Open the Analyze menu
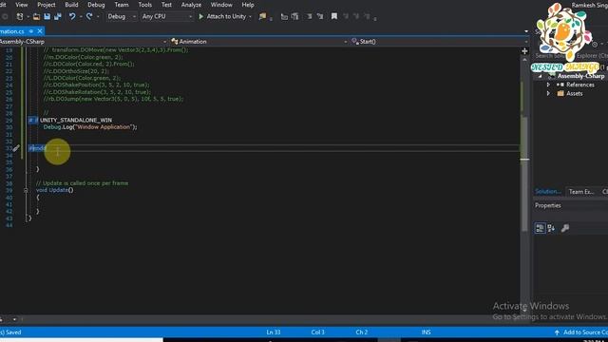 (191, 5)
